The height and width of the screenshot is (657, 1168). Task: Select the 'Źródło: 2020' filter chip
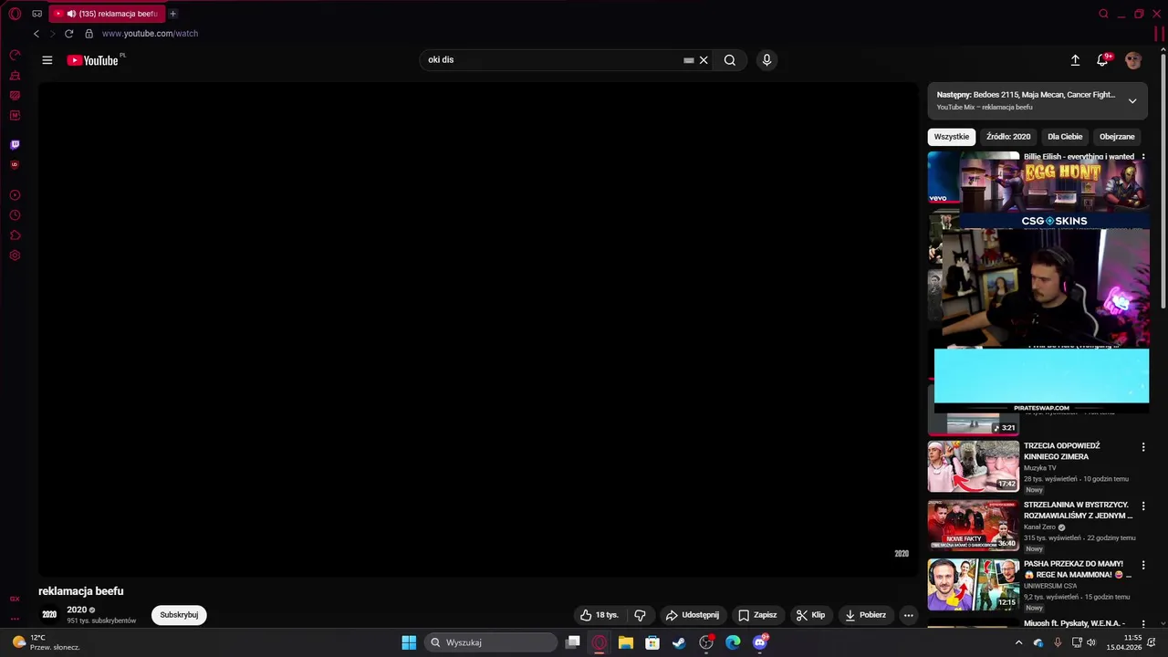click(1008, 137)
